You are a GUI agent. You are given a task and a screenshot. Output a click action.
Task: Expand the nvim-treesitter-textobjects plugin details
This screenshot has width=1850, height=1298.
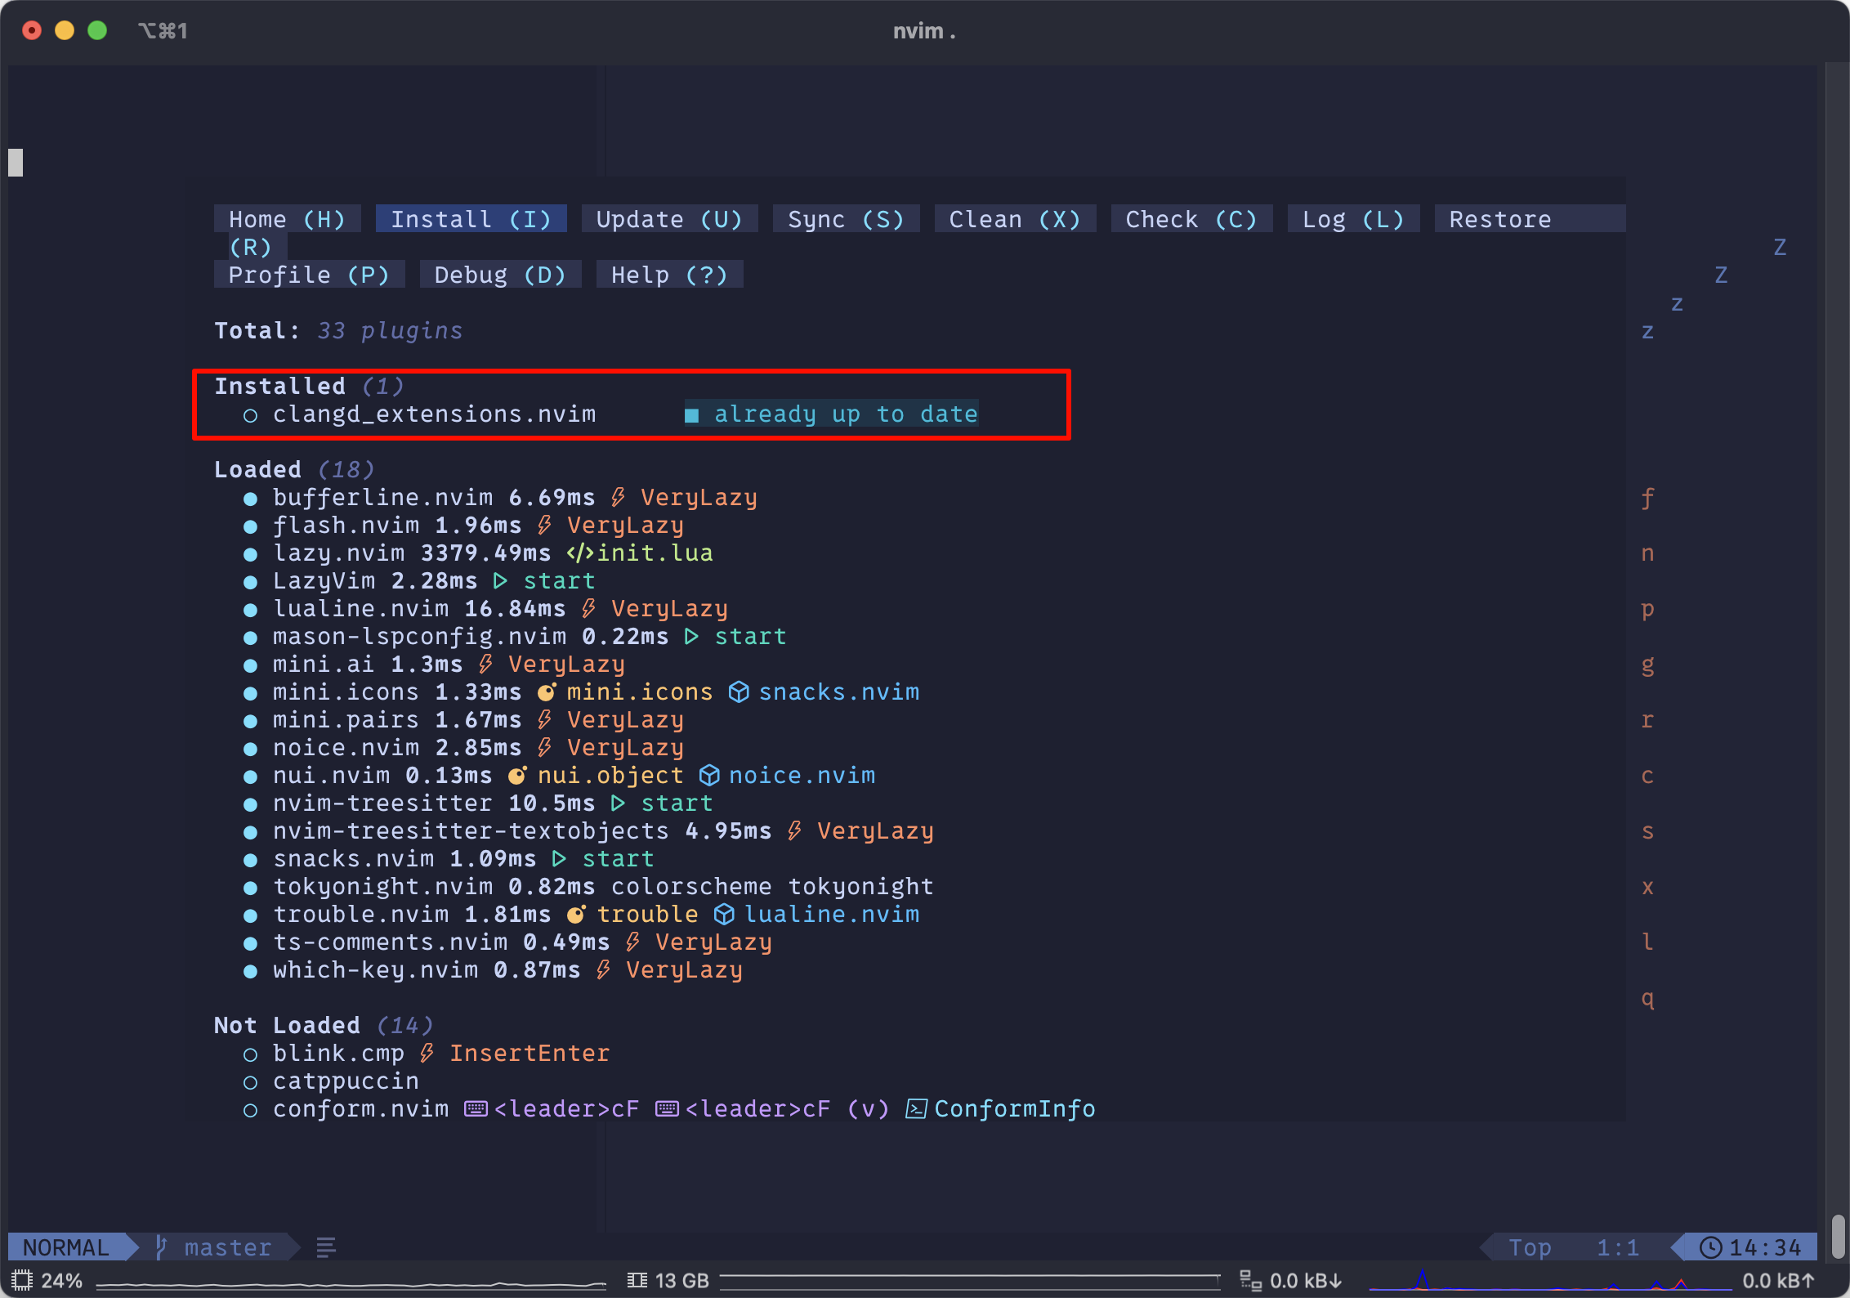pyautogui.click(x=471, y=831)
